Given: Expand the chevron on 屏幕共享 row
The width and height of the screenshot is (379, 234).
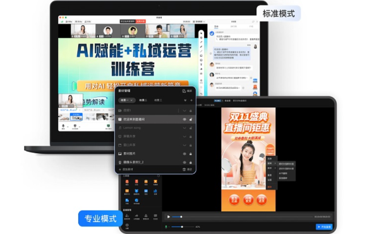Looking at the screenshot, I should tap(184, 136).
